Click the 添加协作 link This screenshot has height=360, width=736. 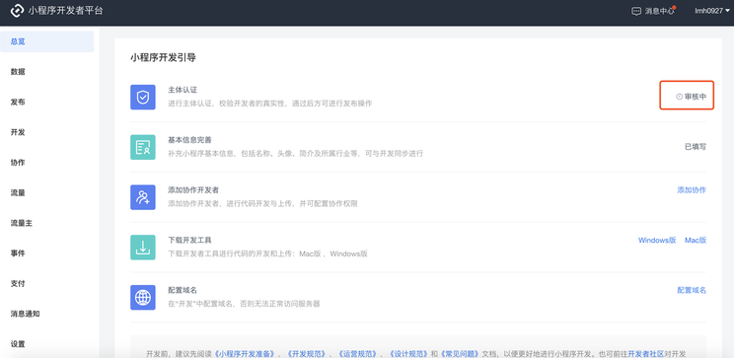pos(692,190)
